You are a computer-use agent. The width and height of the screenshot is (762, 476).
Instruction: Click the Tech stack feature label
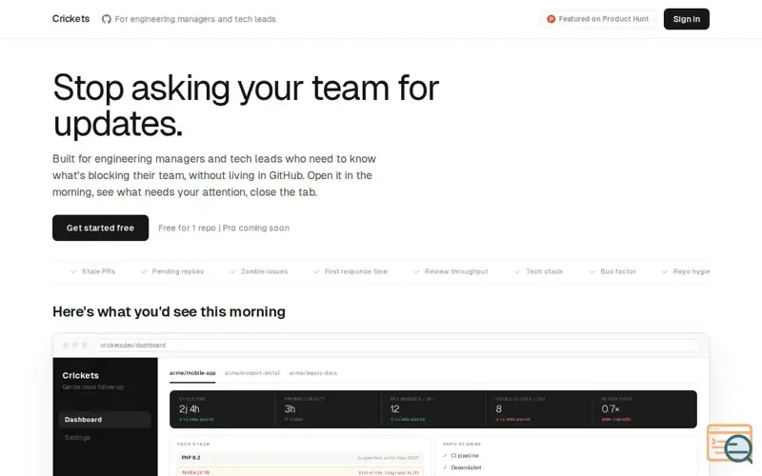pyautogui.click(x=544, y=271)
